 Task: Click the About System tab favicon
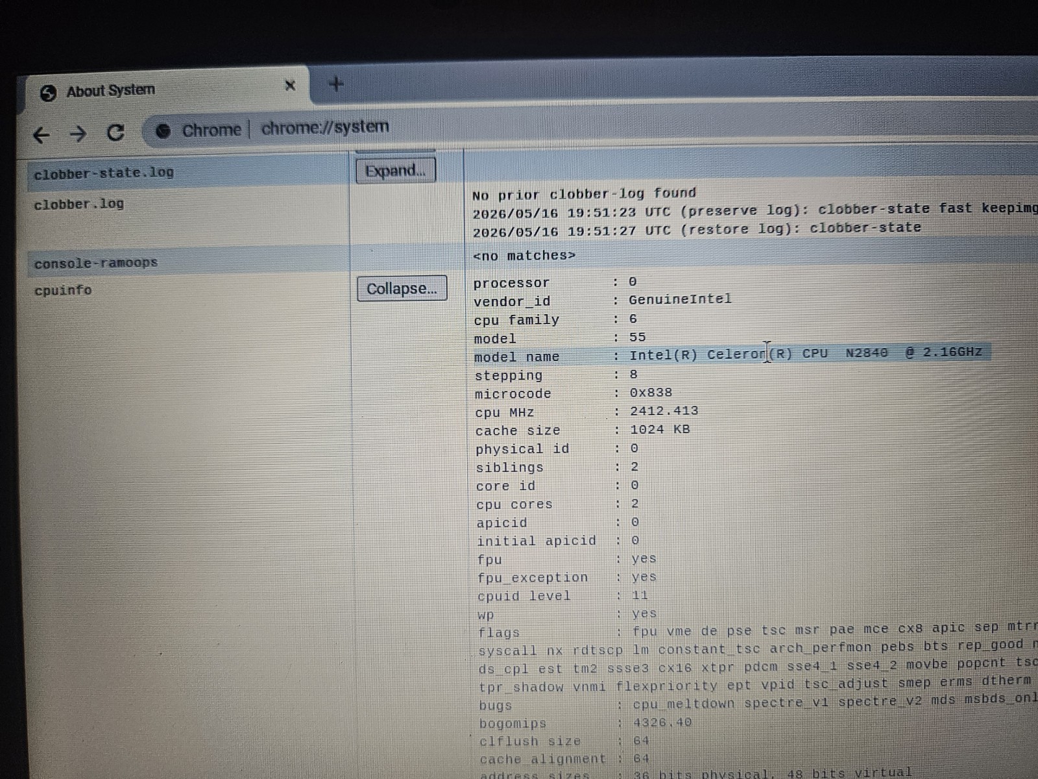click(48, 93)
